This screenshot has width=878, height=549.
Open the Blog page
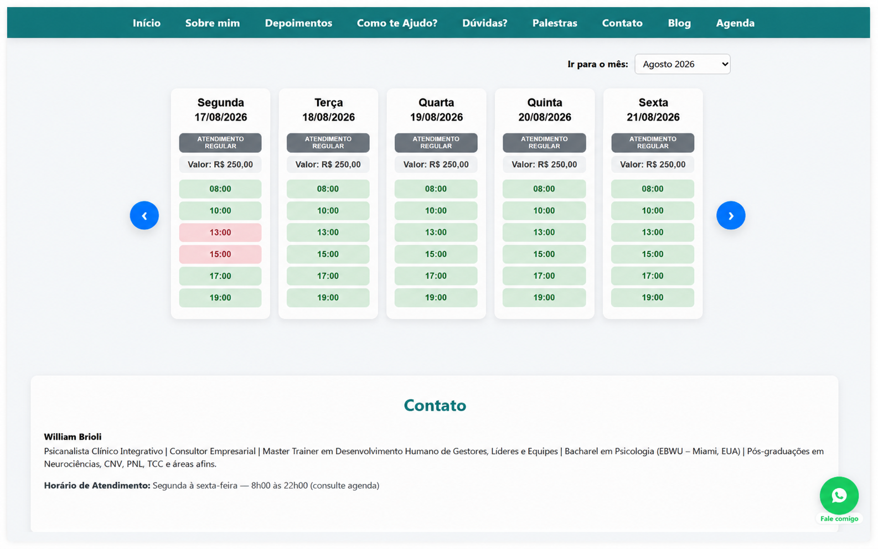coord(679,23)
